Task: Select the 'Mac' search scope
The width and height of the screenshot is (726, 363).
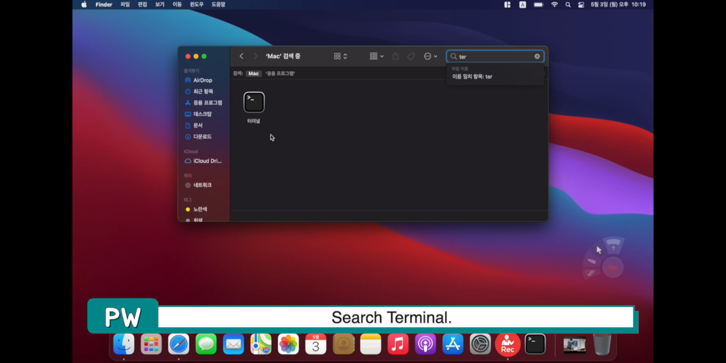Action: click(254, 73)
